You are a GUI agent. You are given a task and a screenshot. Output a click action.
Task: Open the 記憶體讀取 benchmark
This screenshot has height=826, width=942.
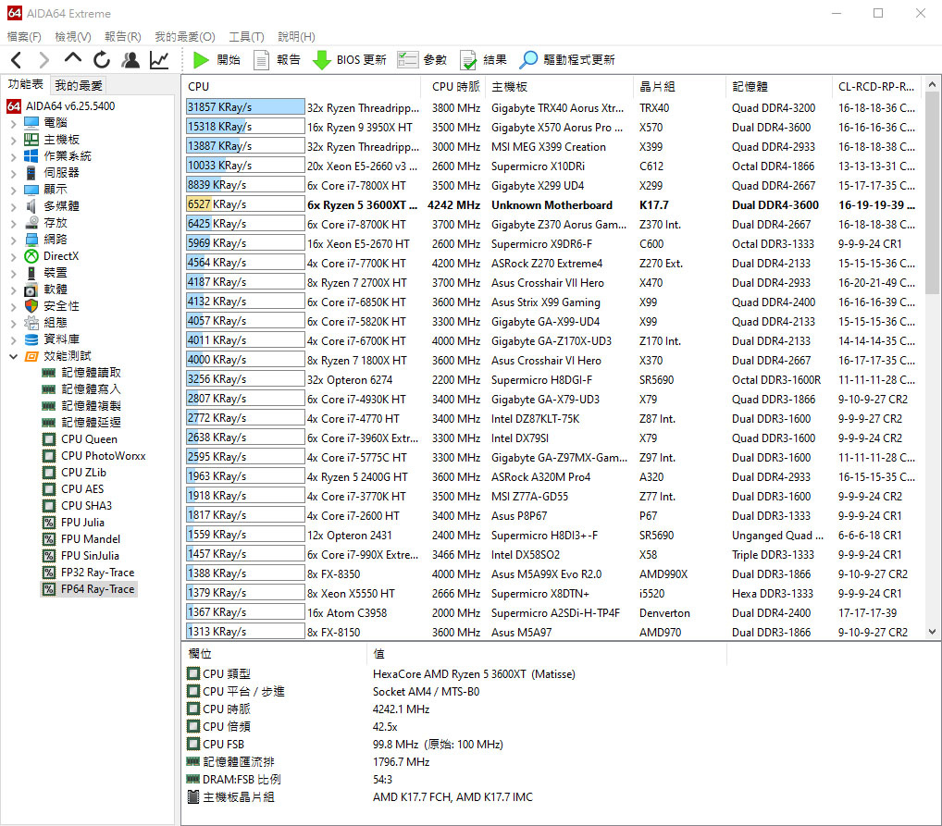(x=81, y=373)
